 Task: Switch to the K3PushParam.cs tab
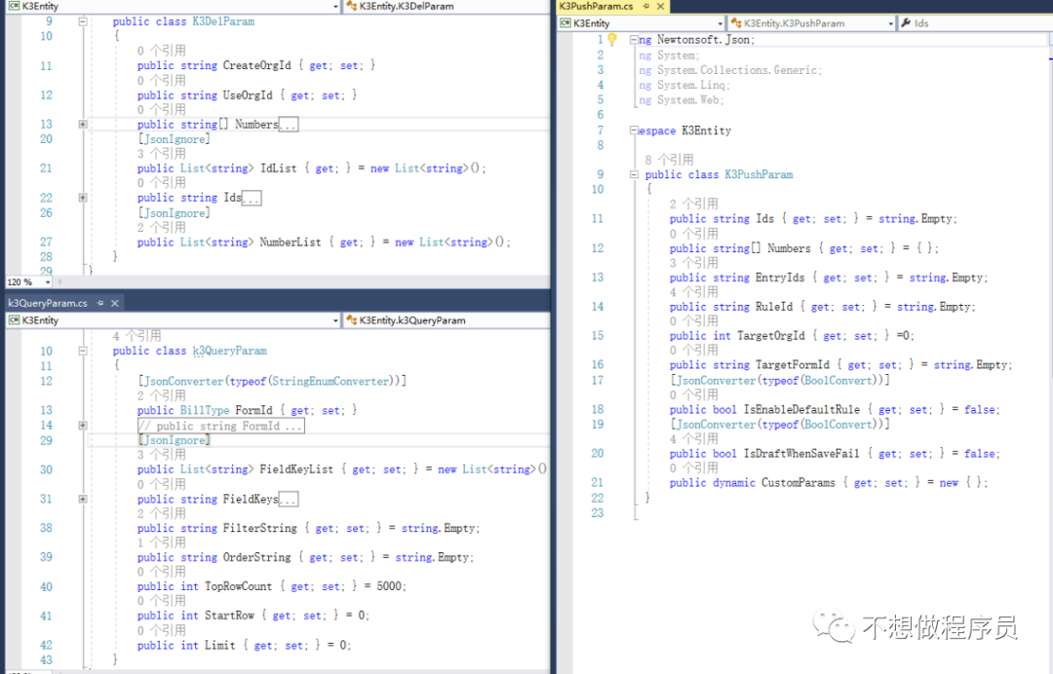pyautogui.click(x=597, y=6)
